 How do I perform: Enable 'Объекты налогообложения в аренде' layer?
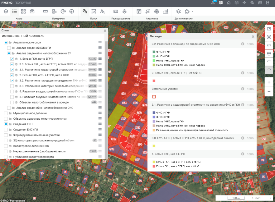(x=12, y=102)
